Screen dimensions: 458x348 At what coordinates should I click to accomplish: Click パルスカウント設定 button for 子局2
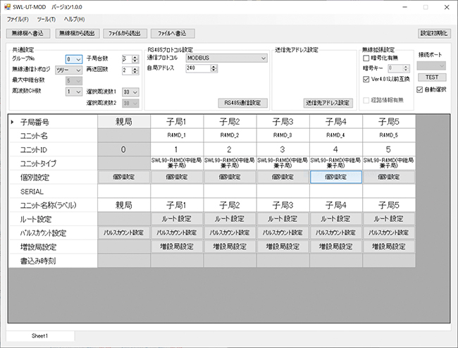tap(230, 232)
